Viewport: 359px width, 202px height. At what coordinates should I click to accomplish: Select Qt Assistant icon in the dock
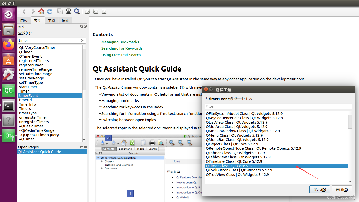click(8, 136)
